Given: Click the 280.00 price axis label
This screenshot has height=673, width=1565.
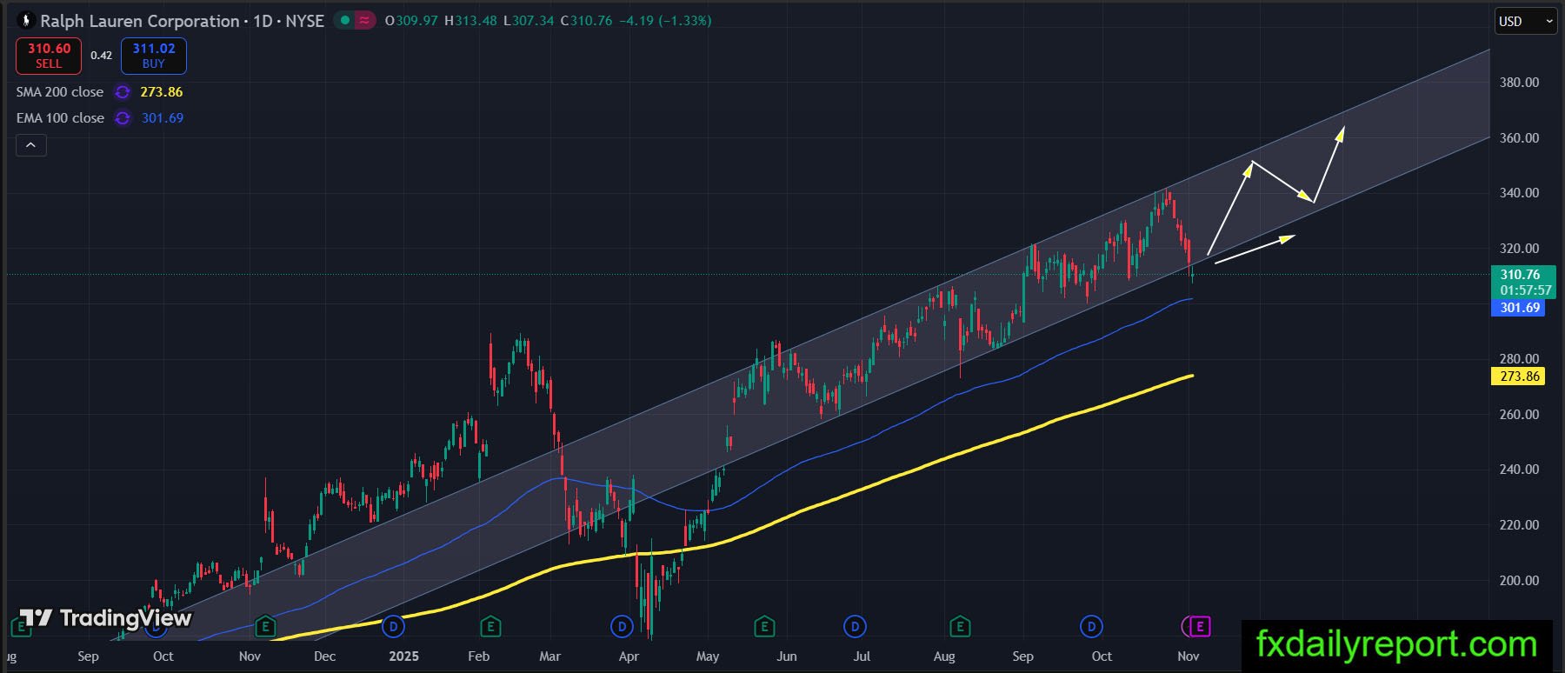Looking at the screenshot, I should [1520, 359].
